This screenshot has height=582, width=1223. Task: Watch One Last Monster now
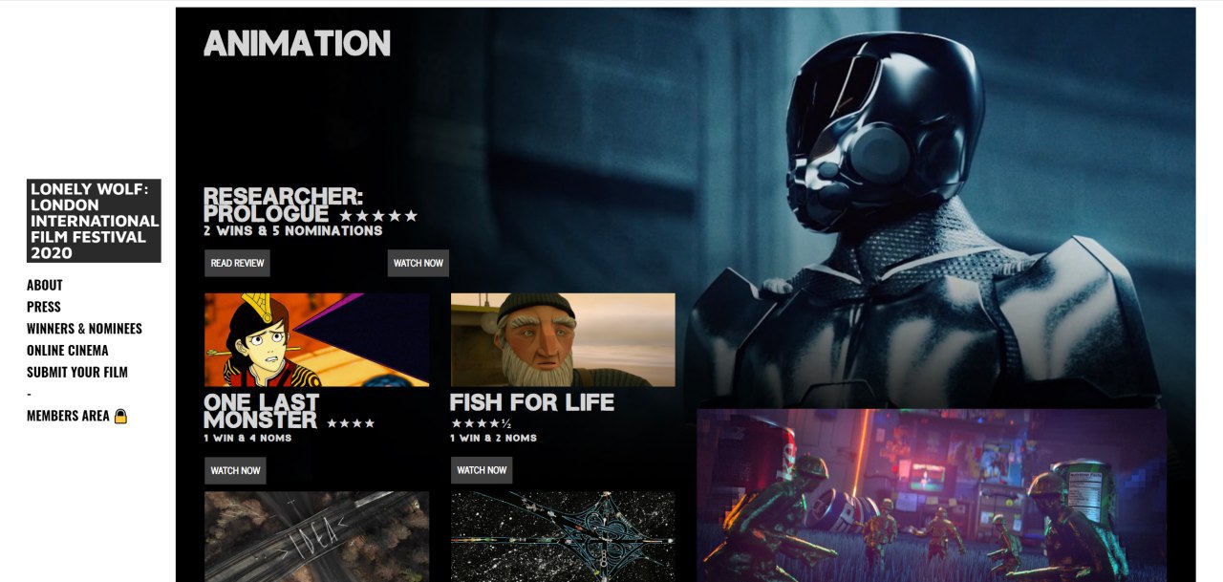[235, 470]
